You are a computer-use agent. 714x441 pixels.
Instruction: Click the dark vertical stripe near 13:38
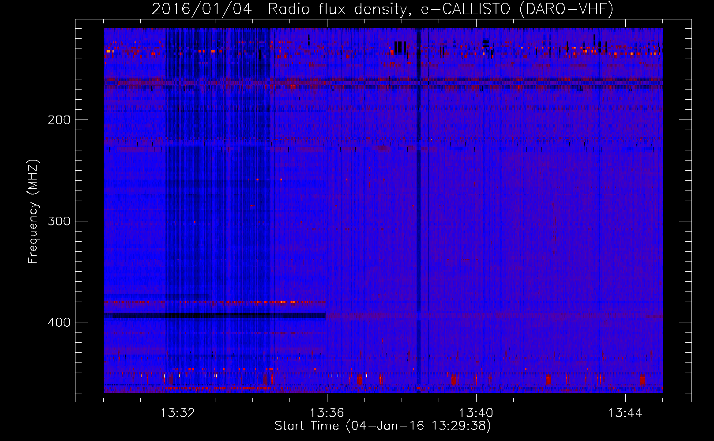pos(419,210)
